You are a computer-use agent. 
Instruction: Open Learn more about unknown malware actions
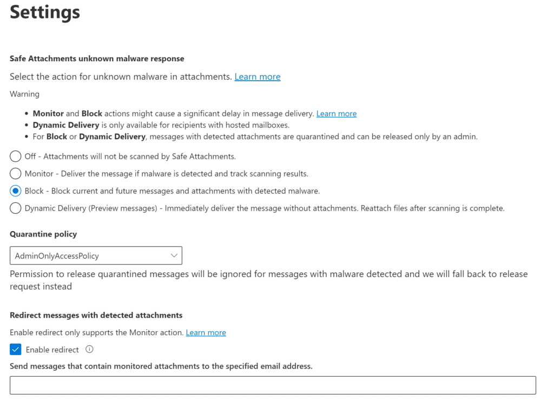coord(257,76)
